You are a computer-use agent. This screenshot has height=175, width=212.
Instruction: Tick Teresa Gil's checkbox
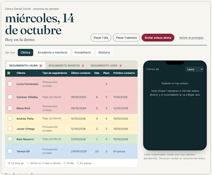tap(10, 151)
